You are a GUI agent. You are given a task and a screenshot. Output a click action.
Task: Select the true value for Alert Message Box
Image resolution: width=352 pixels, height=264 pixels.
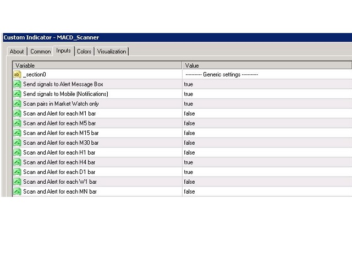267,84
